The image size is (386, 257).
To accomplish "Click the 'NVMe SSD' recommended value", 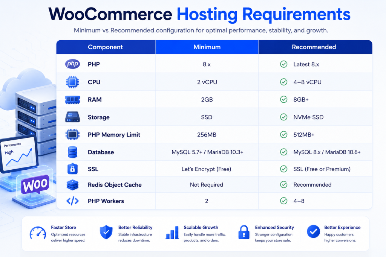I will (308, 117).
